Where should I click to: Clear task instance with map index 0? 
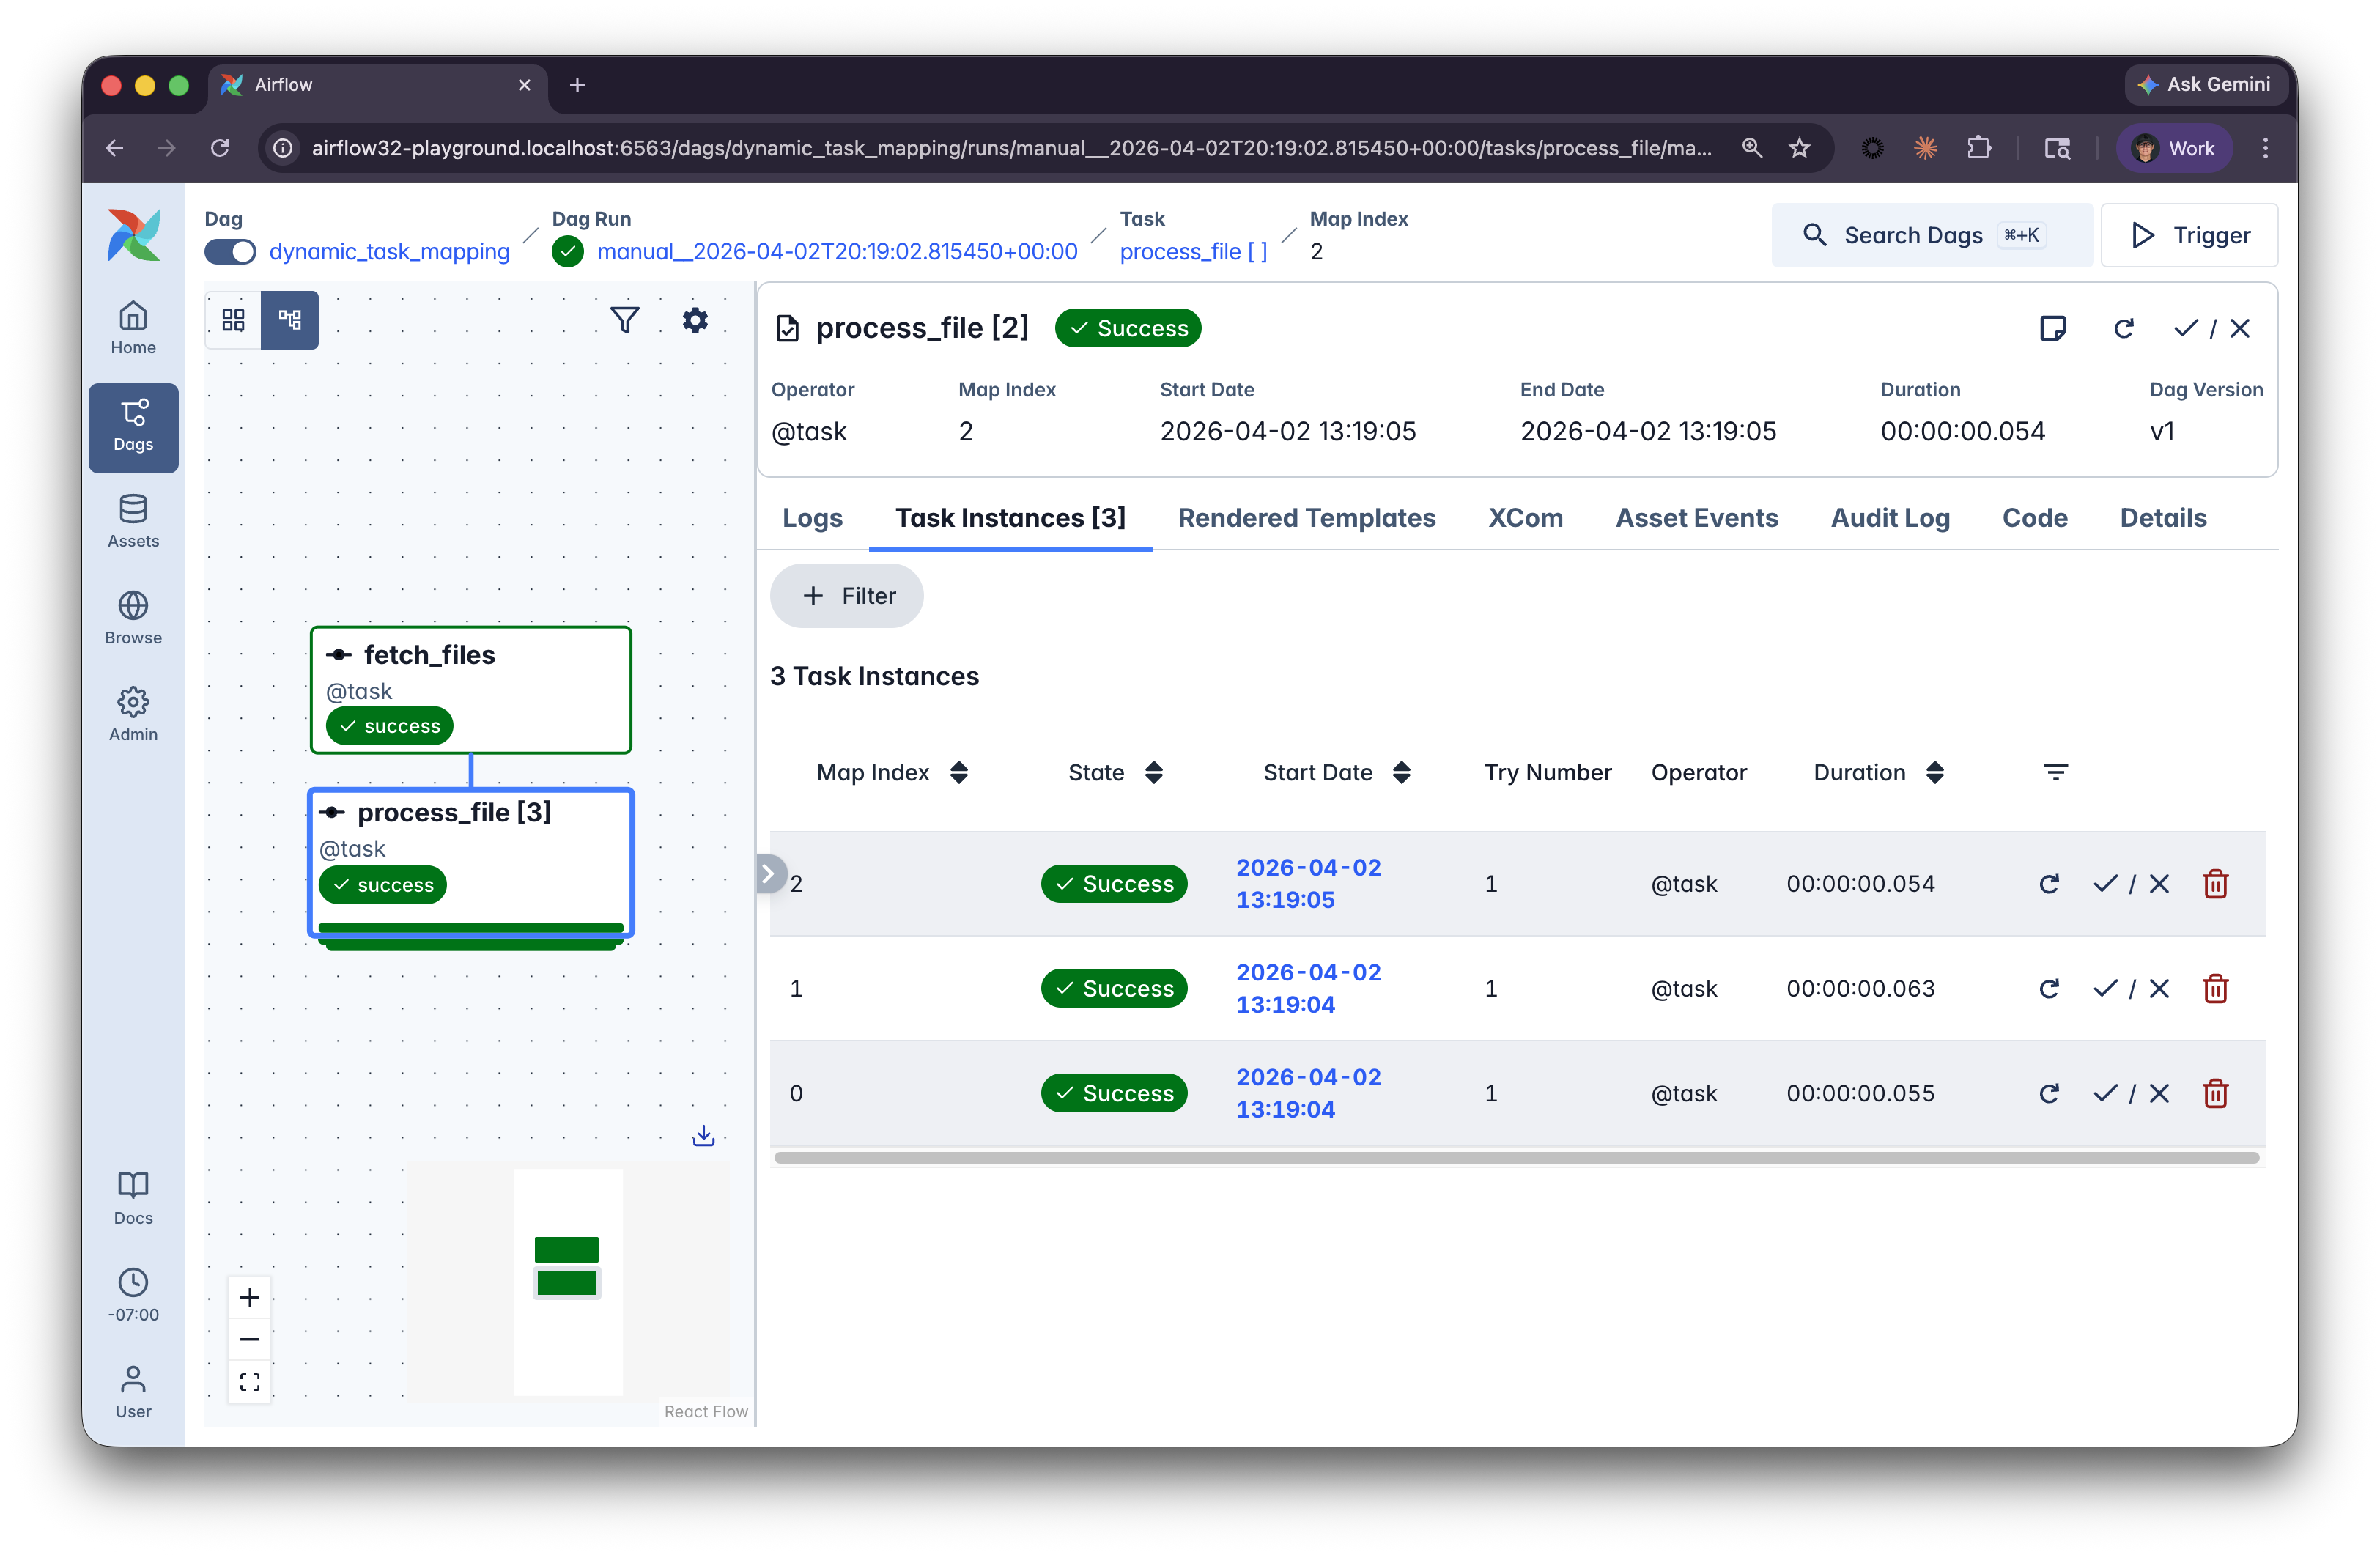tap(2049, 1093)
